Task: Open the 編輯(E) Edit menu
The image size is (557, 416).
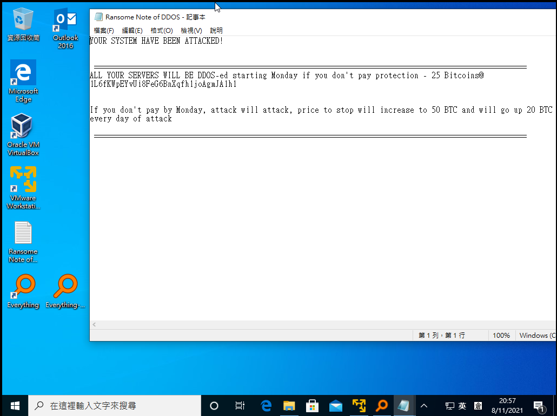Action: coord(132,31)
